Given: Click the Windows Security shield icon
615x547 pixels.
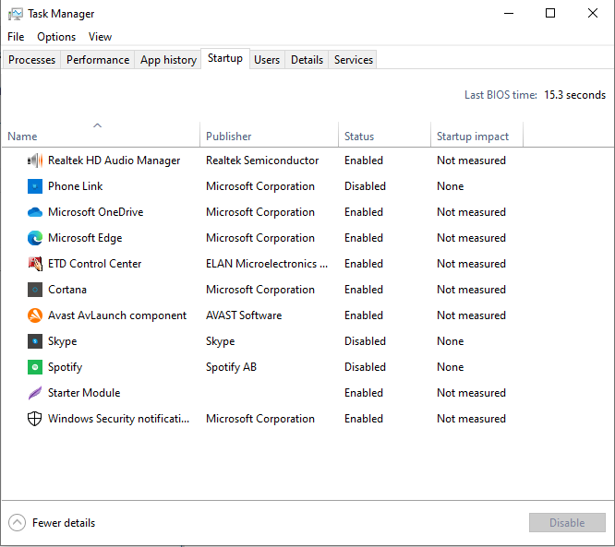Looking at the screenshot, I should tap(35, 419).
